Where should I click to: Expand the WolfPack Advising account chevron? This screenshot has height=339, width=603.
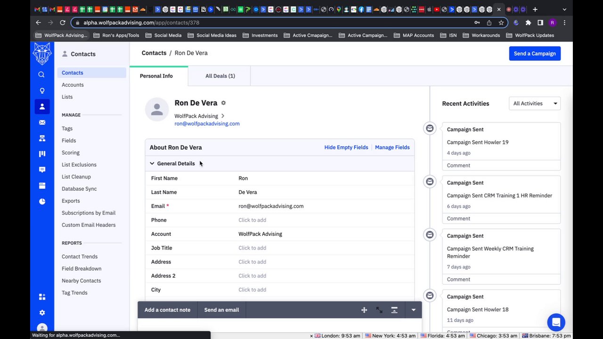(223, 116)
